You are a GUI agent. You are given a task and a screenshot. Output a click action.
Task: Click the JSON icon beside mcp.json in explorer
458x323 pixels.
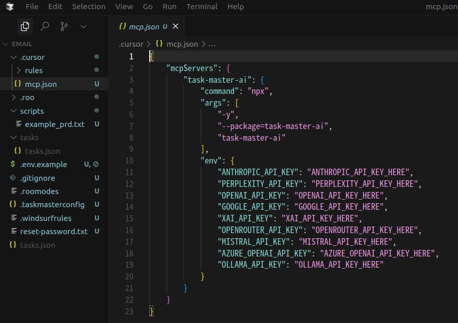pos(18,84)
